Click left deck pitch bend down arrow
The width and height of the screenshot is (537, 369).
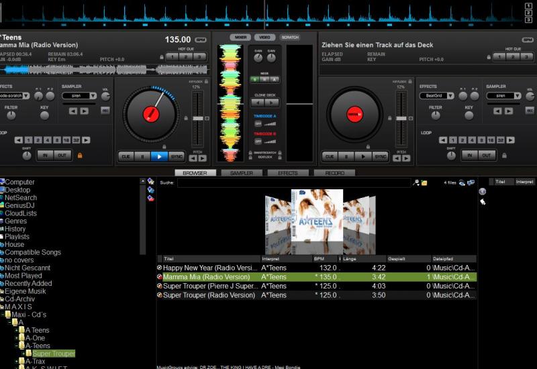[x=193, y=158]
